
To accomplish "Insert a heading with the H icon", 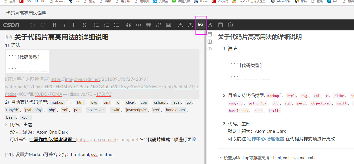I will (75, 25).
